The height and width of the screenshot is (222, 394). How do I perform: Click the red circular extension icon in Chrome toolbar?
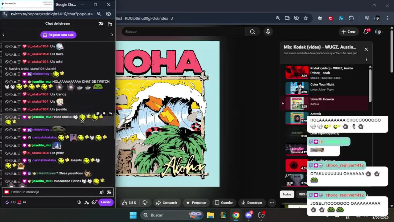330,18
